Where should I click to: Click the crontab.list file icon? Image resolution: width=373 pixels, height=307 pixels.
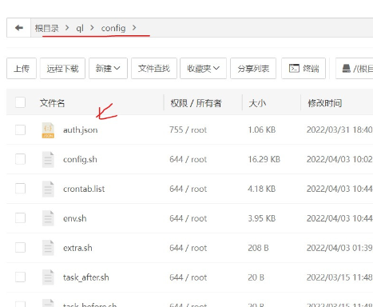click(48, 189)
